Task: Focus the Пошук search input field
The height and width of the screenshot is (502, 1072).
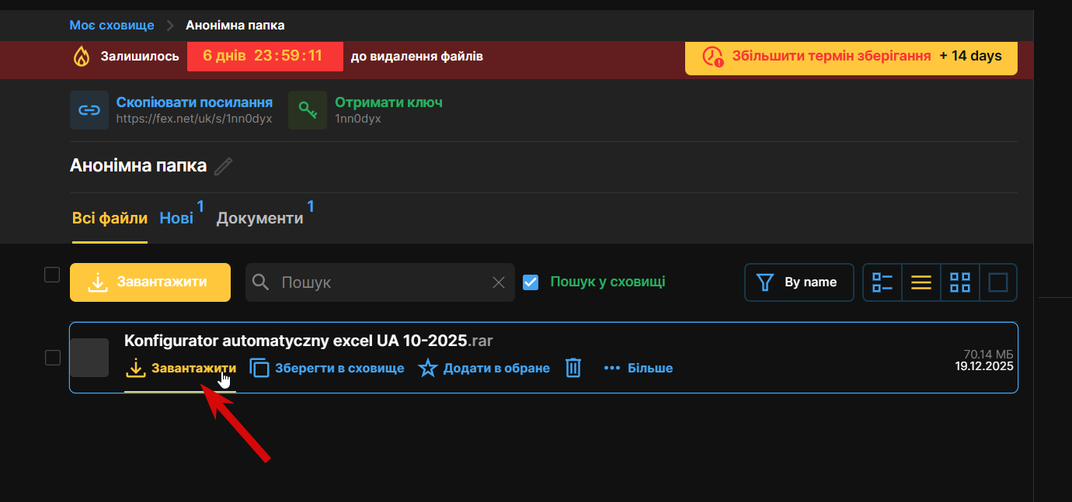Action: (x=381, y=282)
